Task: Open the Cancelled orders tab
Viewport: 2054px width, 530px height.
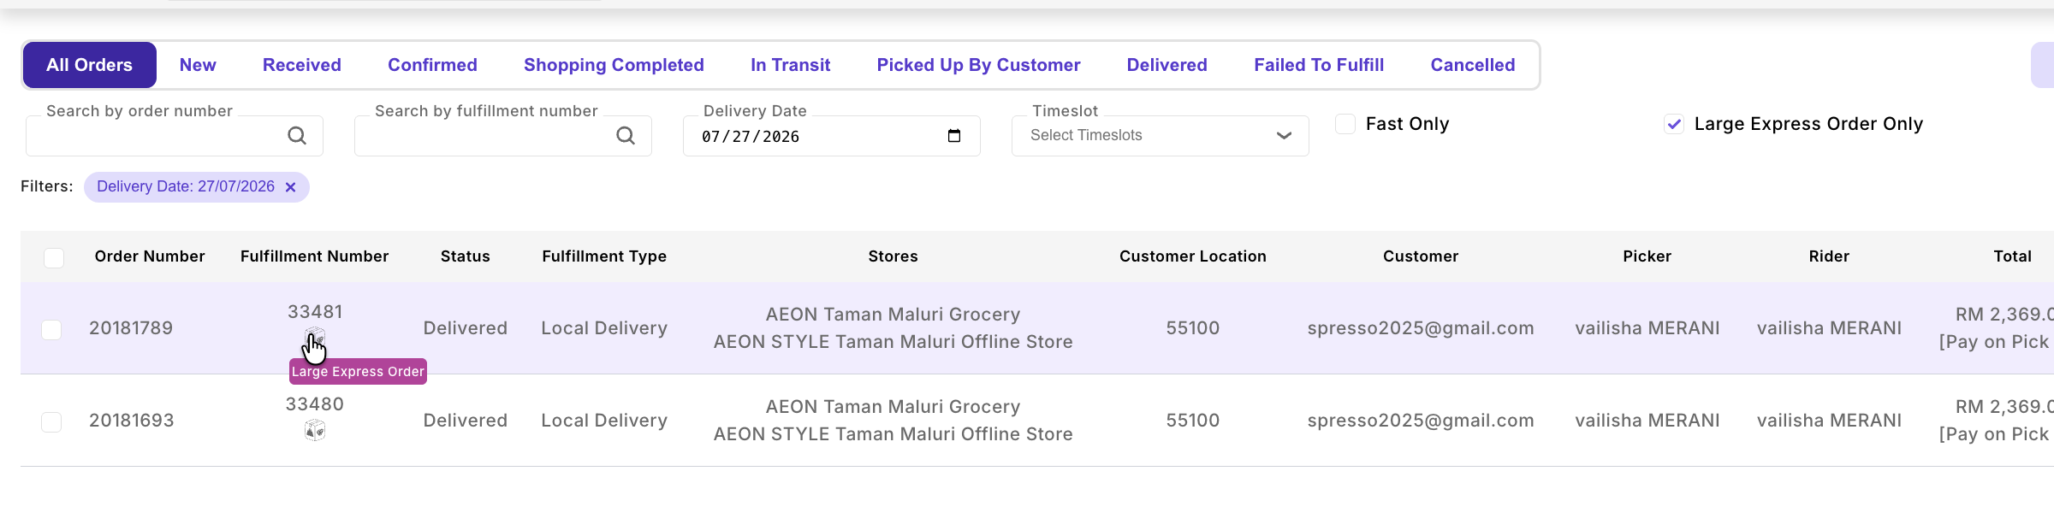Action: (1473, 65)
